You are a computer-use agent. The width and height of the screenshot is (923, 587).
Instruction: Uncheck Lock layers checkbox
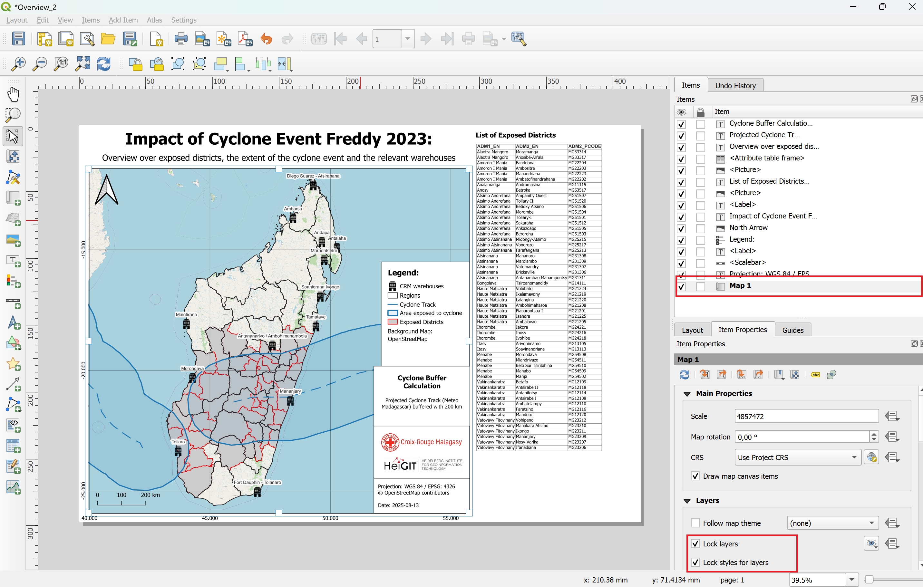[695, 543]
